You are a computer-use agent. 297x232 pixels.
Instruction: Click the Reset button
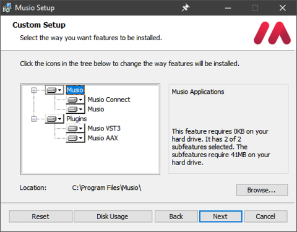41,217
